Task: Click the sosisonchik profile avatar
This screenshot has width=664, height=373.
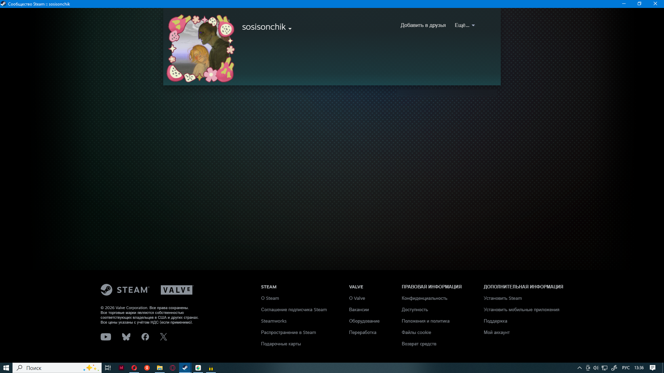Action: [201, 48]
